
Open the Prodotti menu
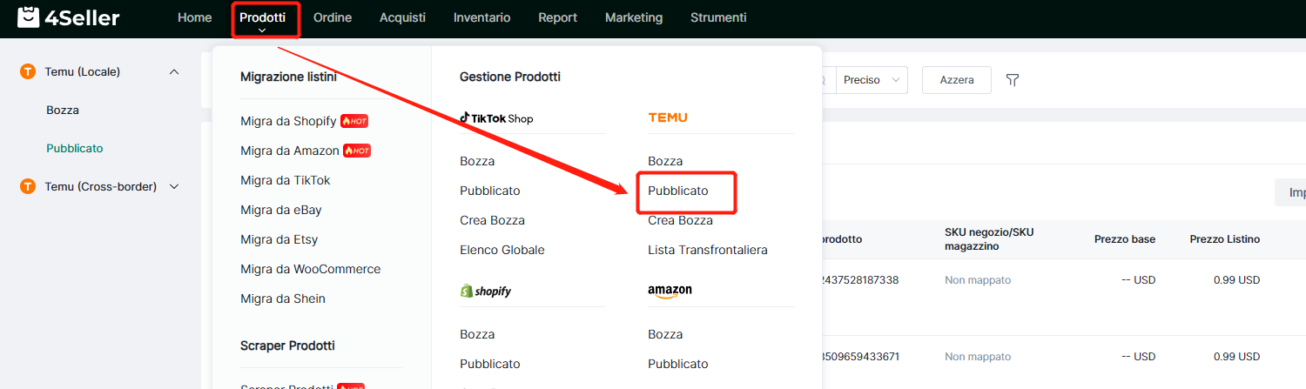tap(262, 17)
